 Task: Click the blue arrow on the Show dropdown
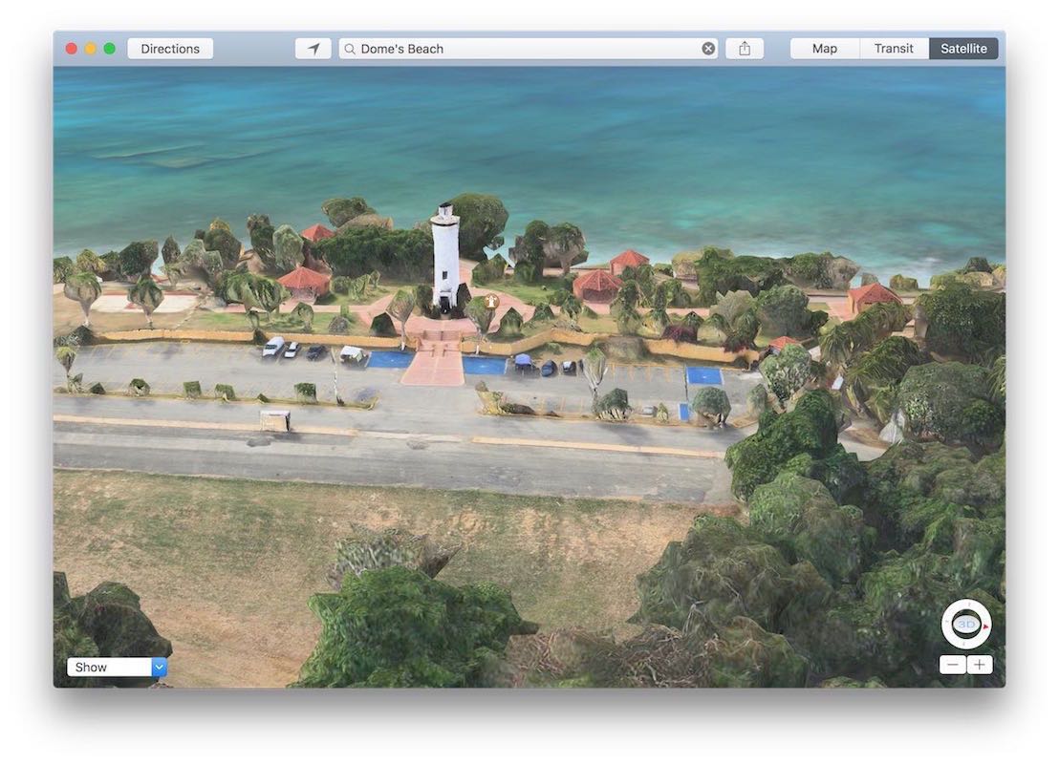point(160,667)
